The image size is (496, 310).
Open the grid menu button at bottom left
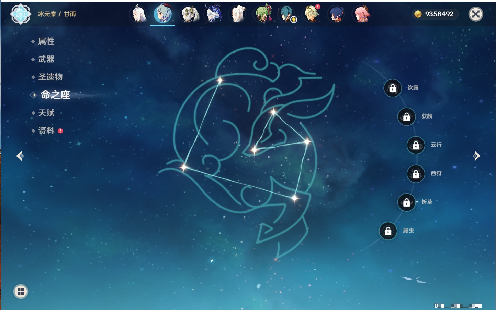[x=21, y=292]
